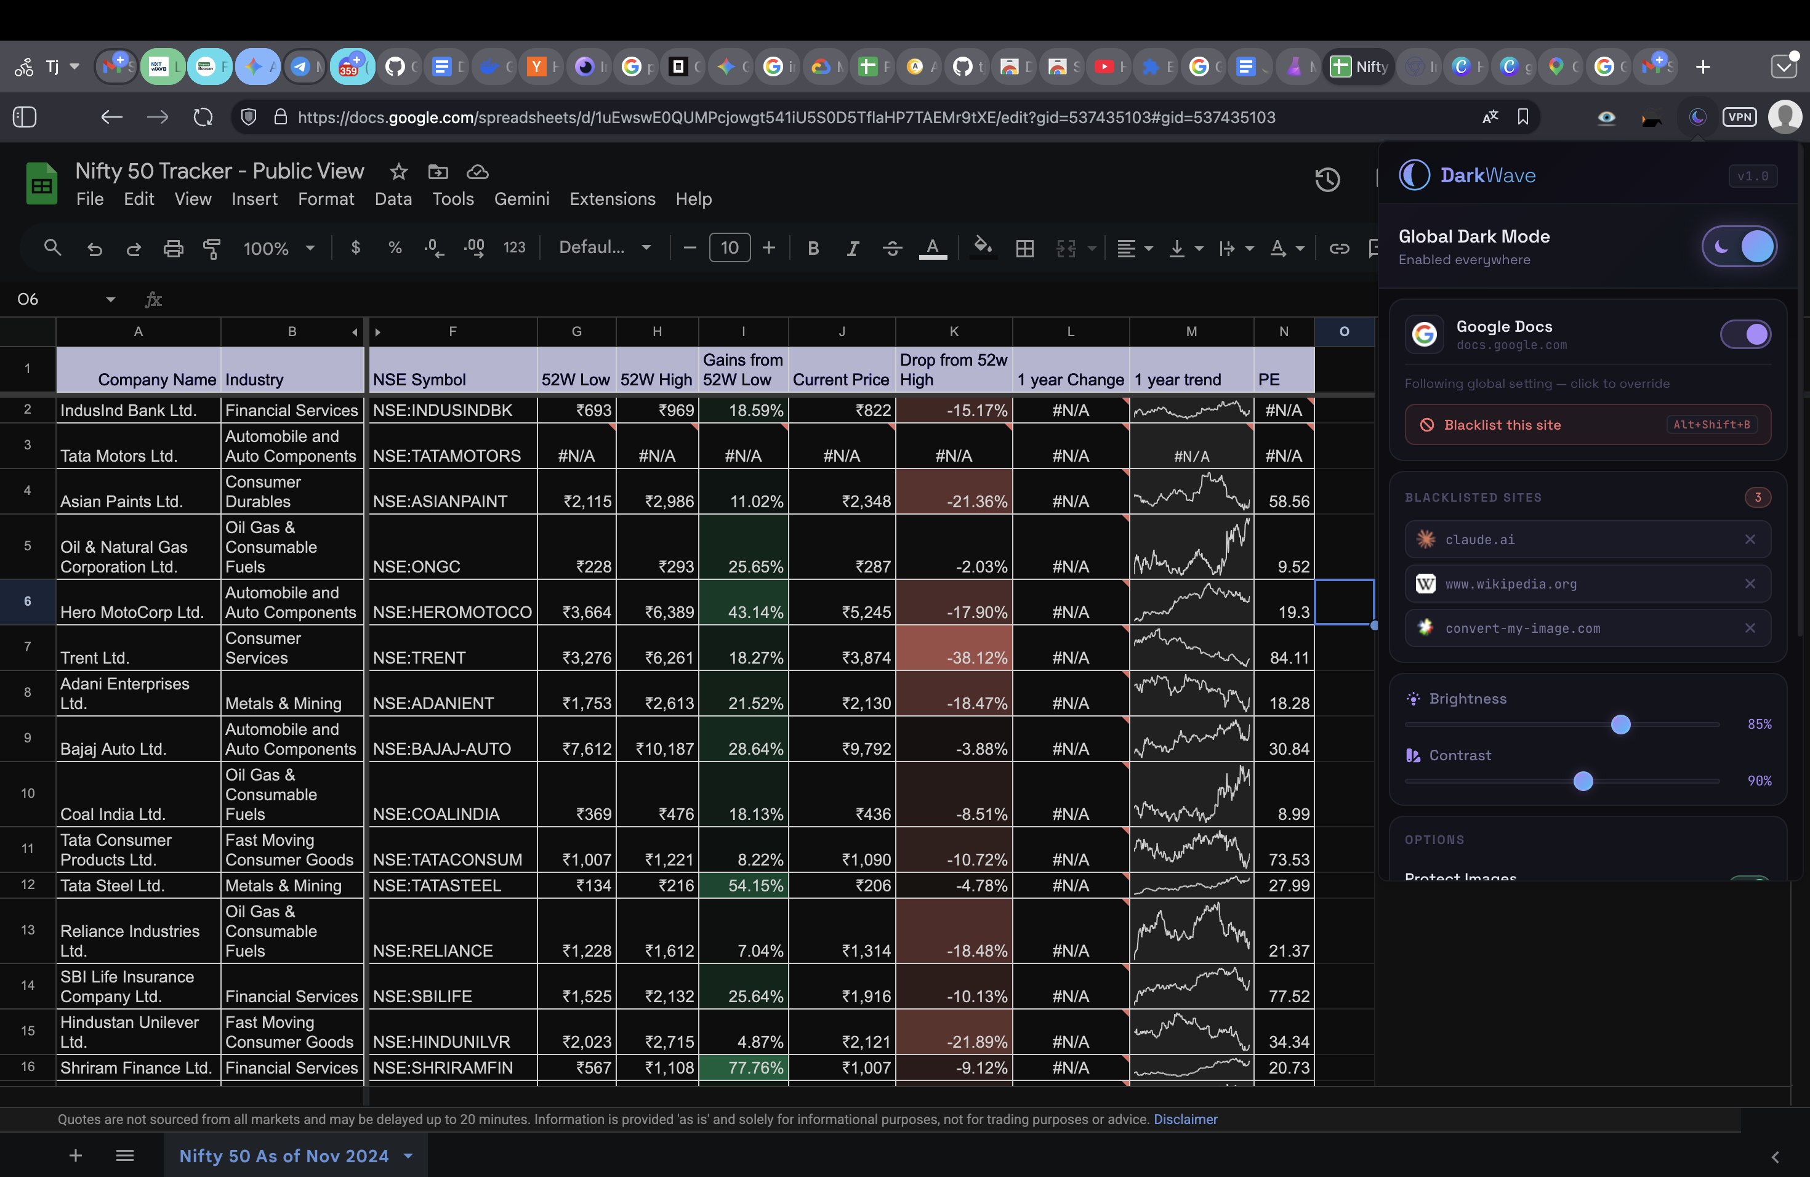
Task: Open version history via clock icon
Action: tap(1327, 179)
